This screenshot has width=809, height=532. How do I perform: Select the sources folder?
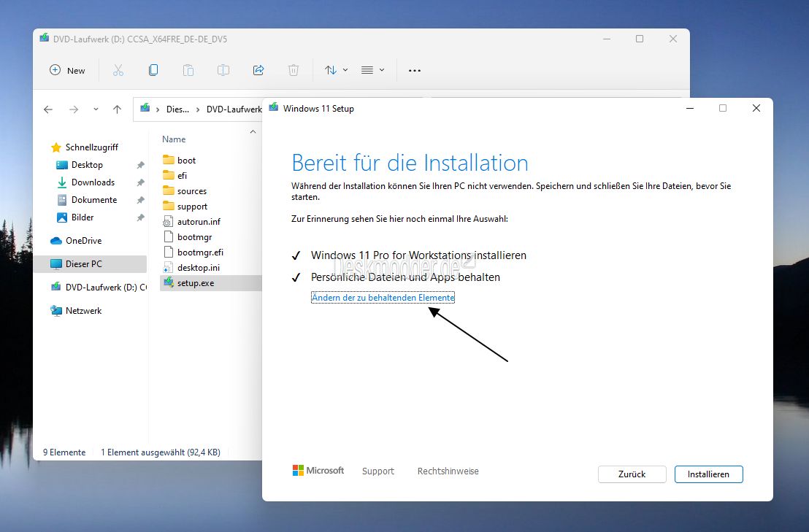[191, 191]
